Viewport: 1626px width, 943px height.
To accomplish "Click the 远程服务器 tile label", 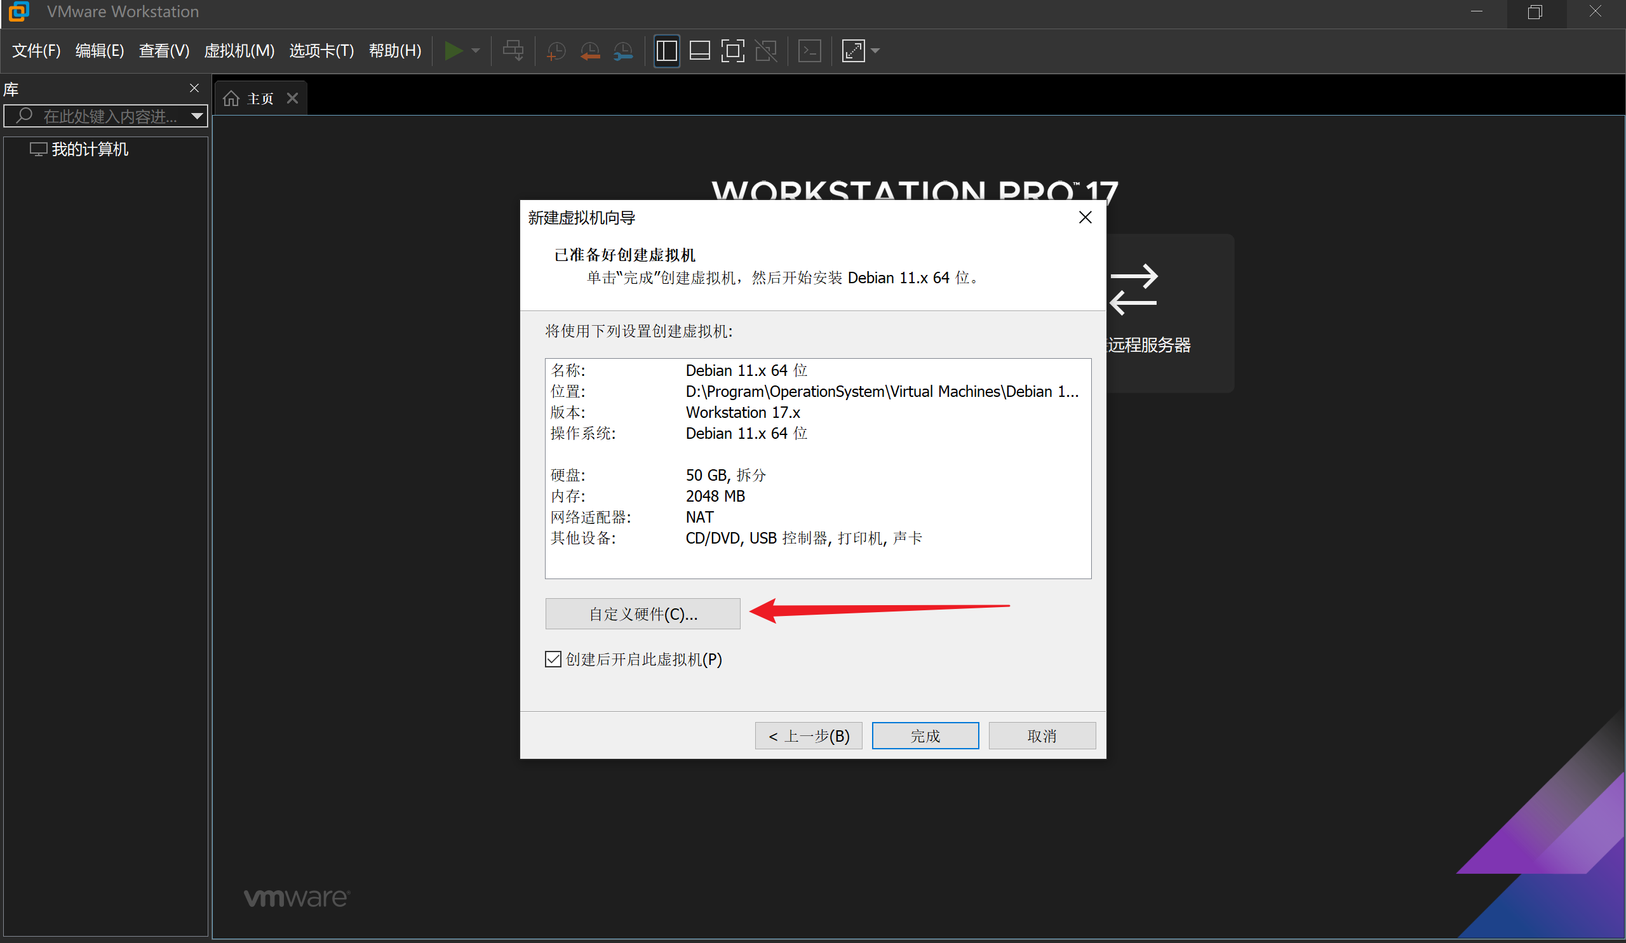I will click(x=1149, y=345).
